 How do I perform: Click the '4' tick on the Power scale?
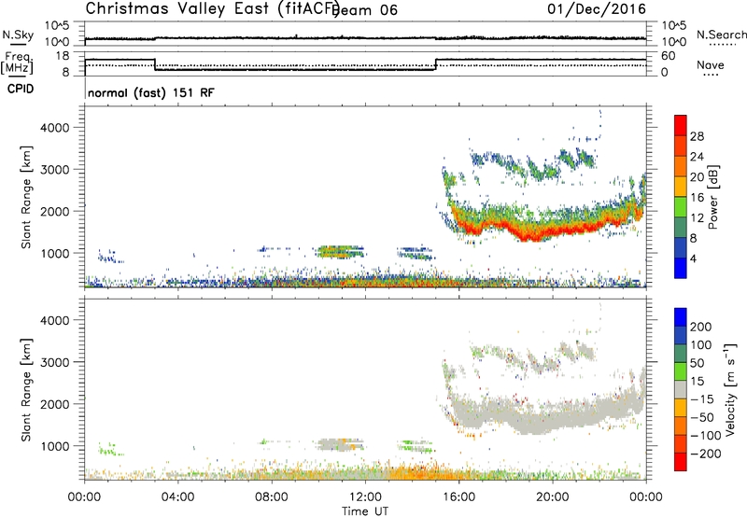[693, 258]
